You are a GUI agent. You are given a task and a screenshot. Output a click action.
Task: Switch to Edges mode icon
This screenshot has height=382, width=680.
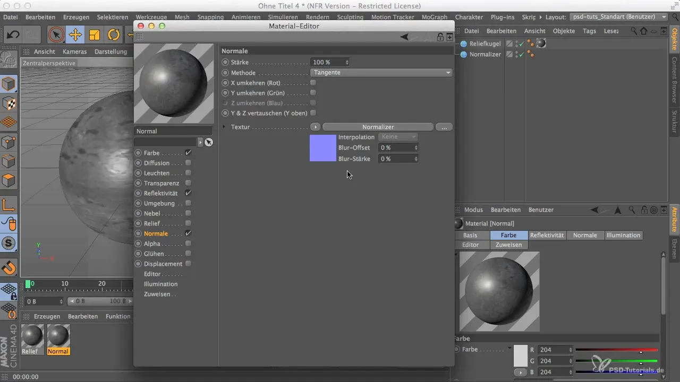tap(9, 161)
